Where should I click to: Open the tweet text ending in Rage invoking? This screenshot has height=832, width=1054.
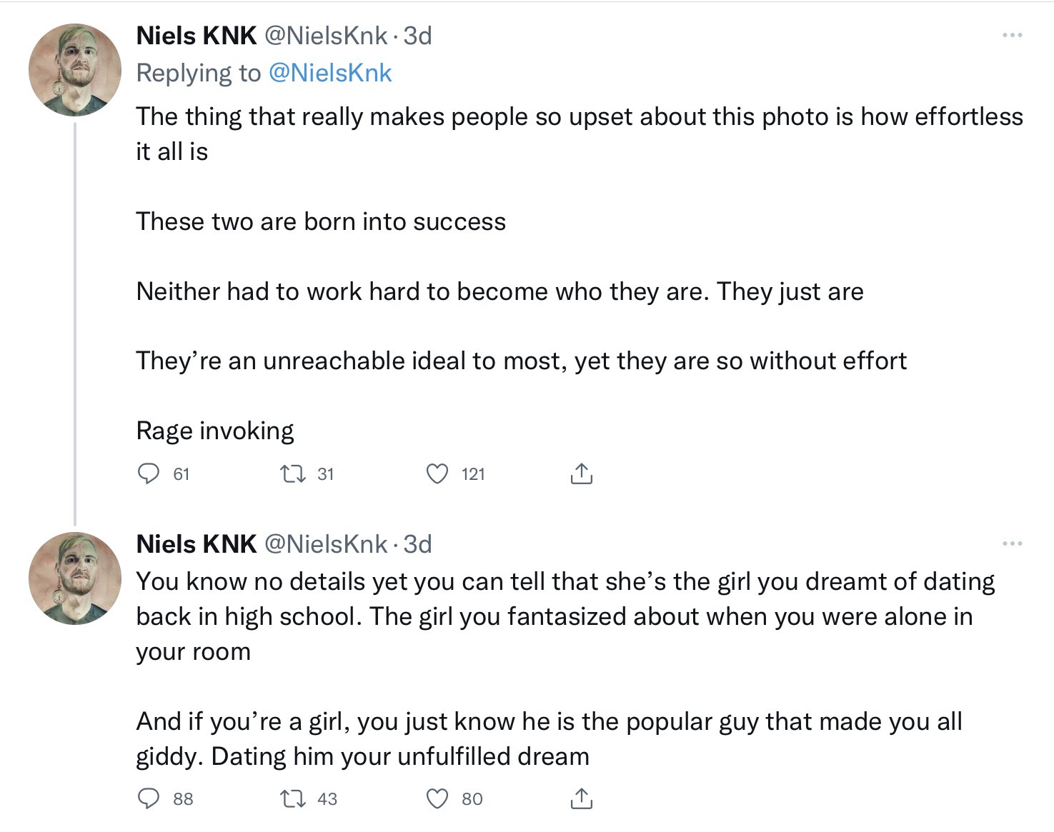(580, 274)
